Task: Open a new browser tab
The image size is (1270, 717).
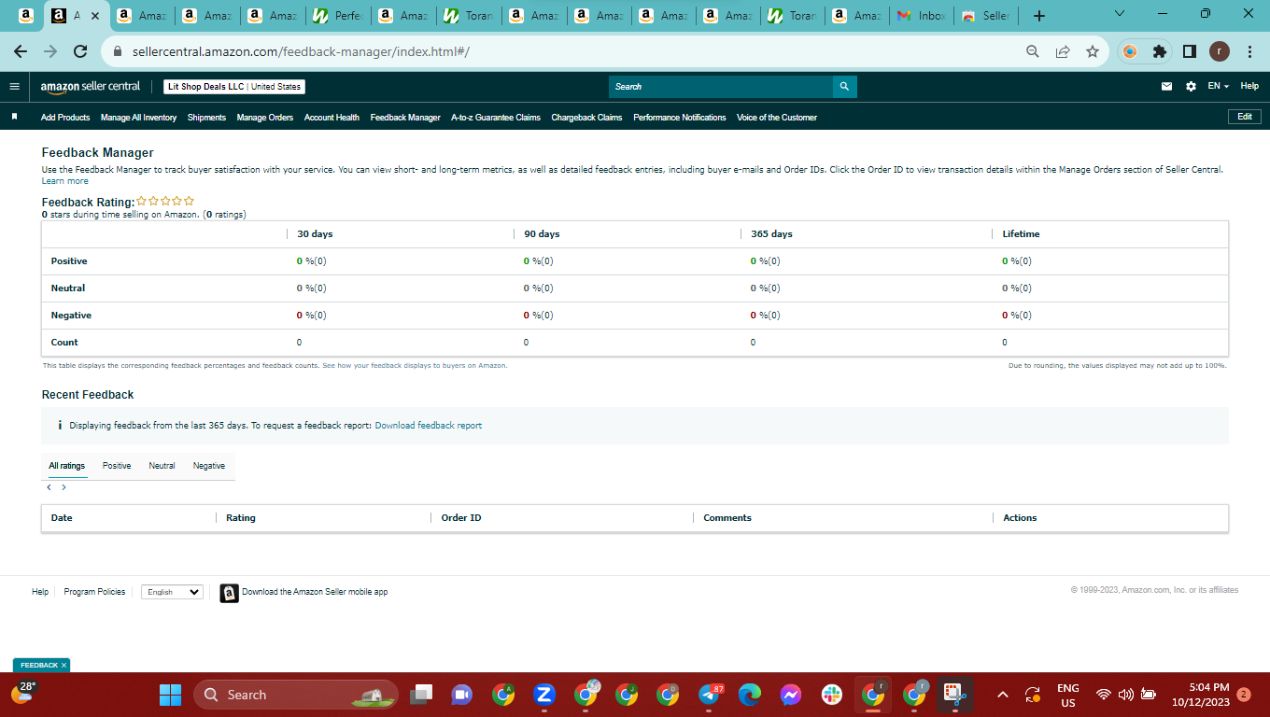Action: tap(1039, 16)
